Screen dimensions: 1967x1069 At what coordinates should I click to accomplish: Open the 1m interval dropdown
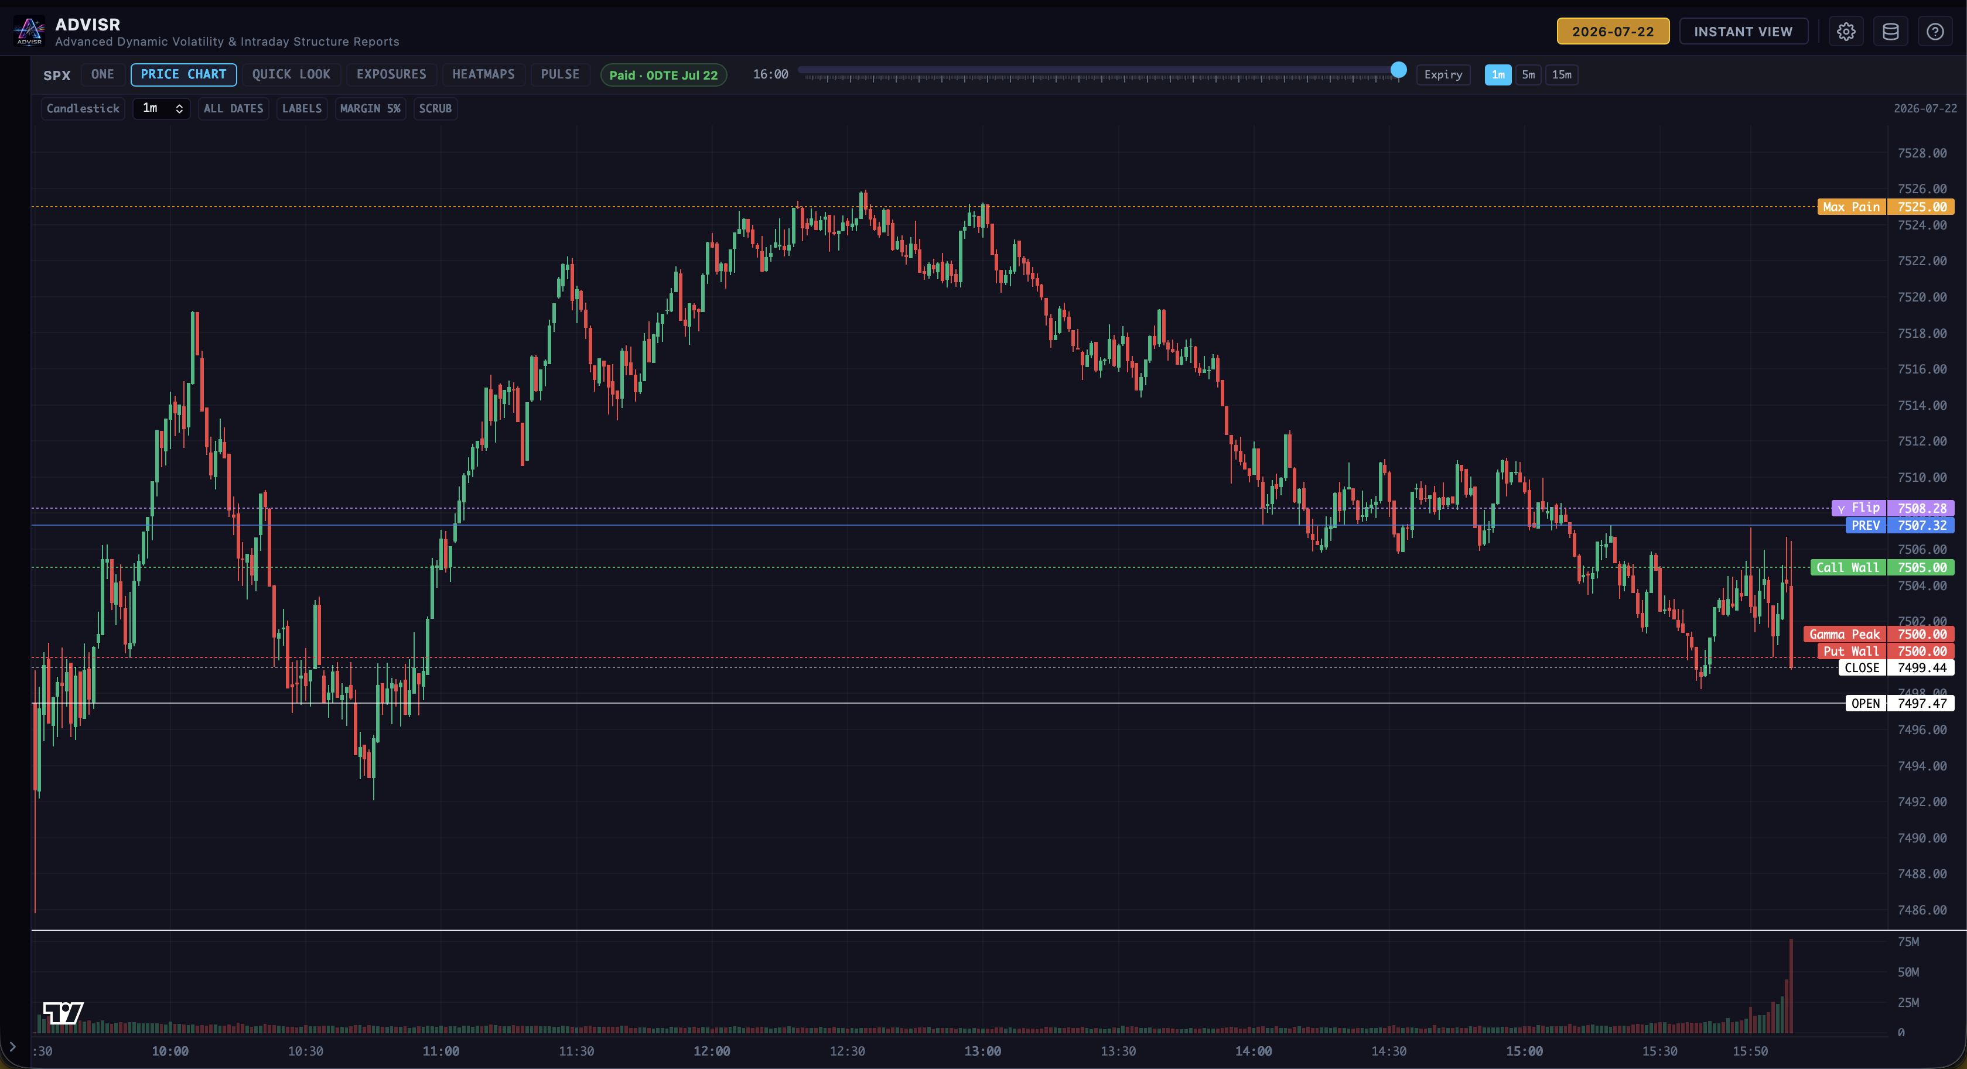161,108
